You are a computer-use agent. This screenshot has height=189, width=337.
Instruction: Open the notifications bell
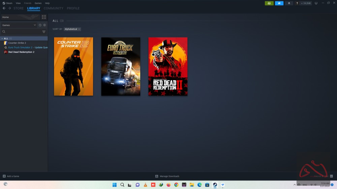[289, 3]
